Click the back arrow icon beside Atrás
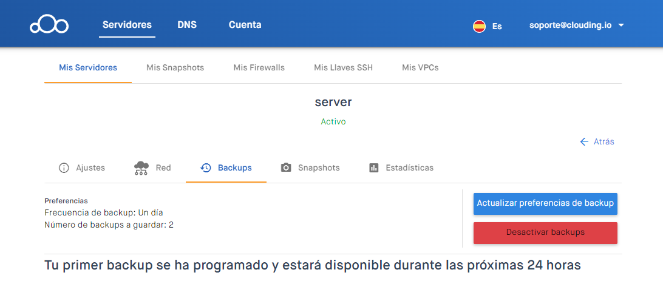 coord(584,141)
